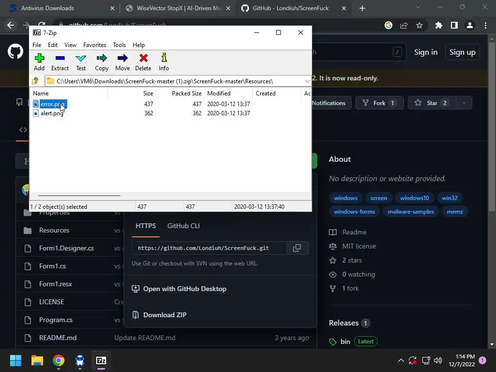The height and width of the screenshot is (372, 496).
Task: Click the malware-samples topic tag
Action: tap(411, 212)
